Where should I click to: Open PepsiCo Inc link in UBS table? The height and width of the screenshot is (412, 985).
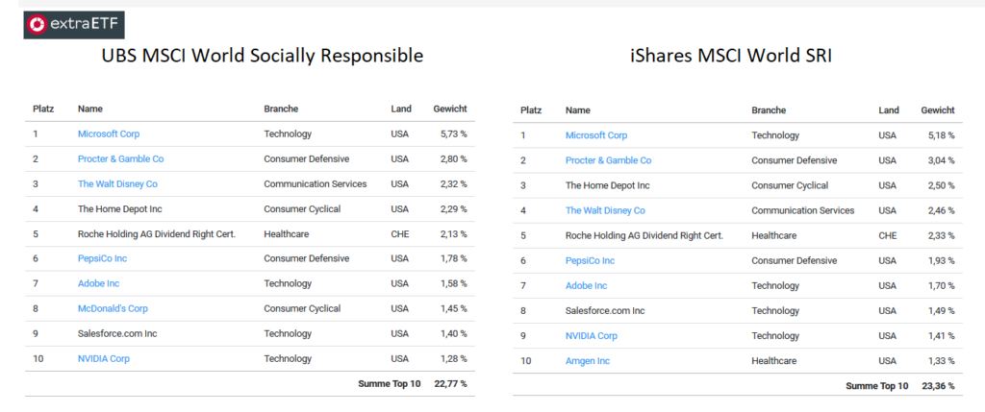(x=102, y=258)
